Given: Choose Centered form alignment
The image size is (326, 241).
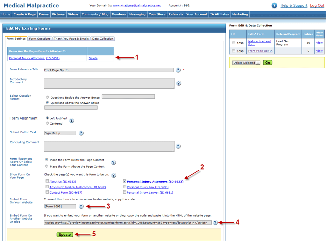Looking at the screenshot, I should click(47, 123).
